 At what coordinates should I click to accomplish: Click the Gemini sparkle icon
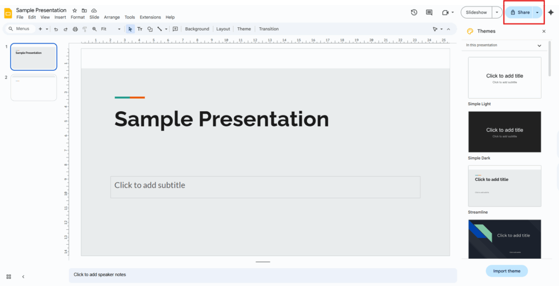(x=551, y=13)
